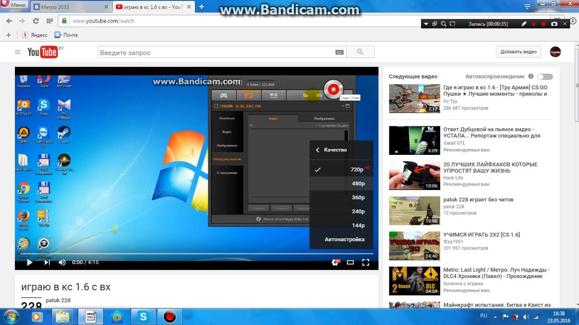579x325 pixels.
Task: Click the Bandicam pencil drawing icon
Action: (524, 24)
